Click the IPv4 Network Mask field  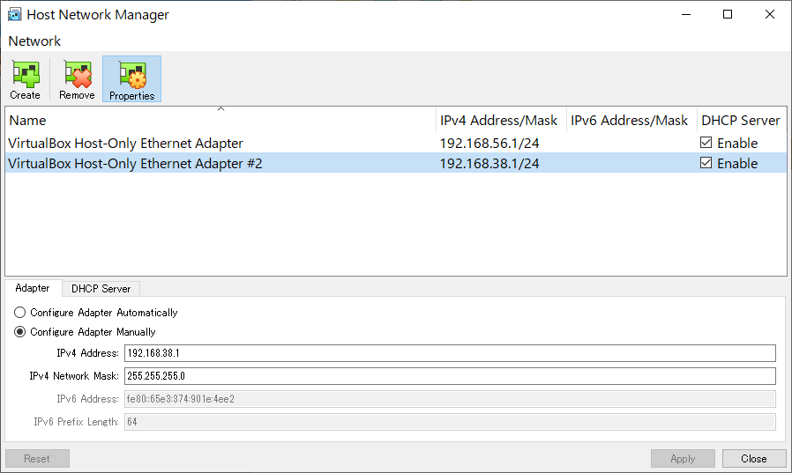(x=450, y=376)
